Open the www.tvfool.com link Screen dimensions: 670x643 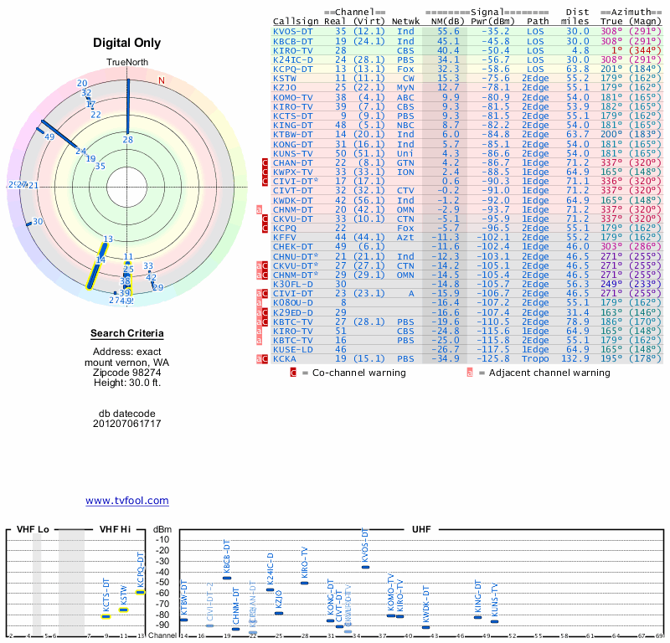click(x=127, y=501)
